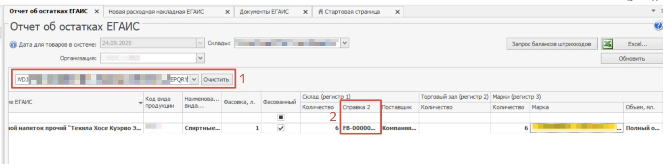Click Фасовка value 1 in tequila row
The height and width of the screenshot is (164, 663).
pyautogui.click(x=241, y=128)
